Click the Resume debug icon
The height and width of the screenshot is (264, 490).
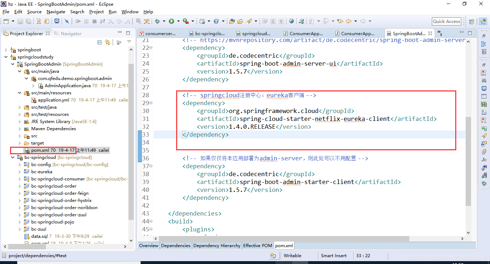78,21
